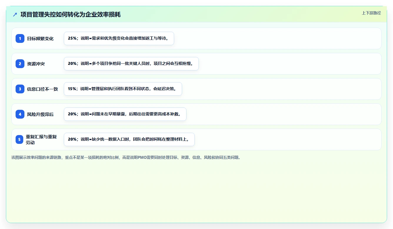The image size is (393, 229).
Task: Select number badge 3 for 信息口径不一致
Action: (x=20, y=89)
